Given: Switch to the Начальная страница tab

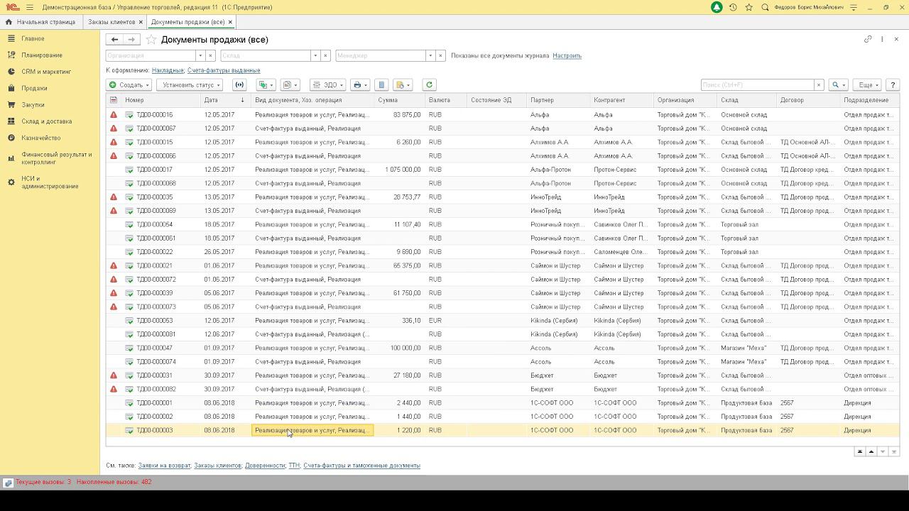Looking at the screenshot, I should point(40,22).
